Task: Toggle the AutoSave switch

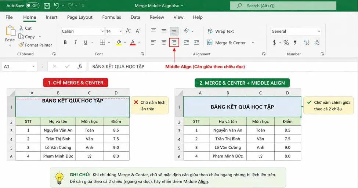Action: coord(33,6)
